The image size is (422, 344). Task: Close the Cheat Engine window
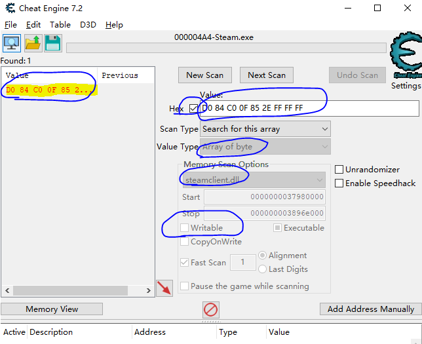pos(408,8)
